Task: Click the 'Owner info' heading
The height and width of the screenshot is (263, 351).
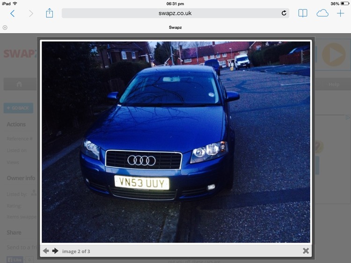Action: tap(21, 178)
